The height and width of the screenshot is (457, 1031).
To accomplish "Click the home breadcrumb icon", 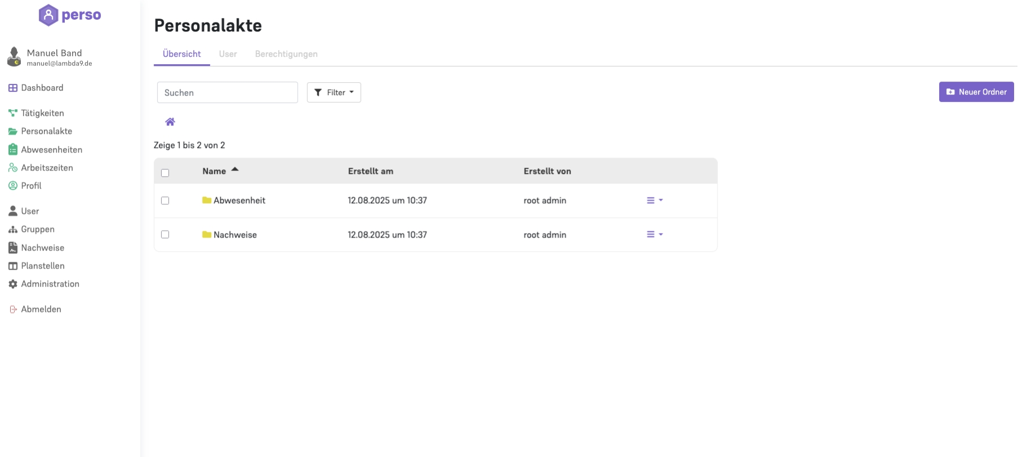I will click(170, 122).
